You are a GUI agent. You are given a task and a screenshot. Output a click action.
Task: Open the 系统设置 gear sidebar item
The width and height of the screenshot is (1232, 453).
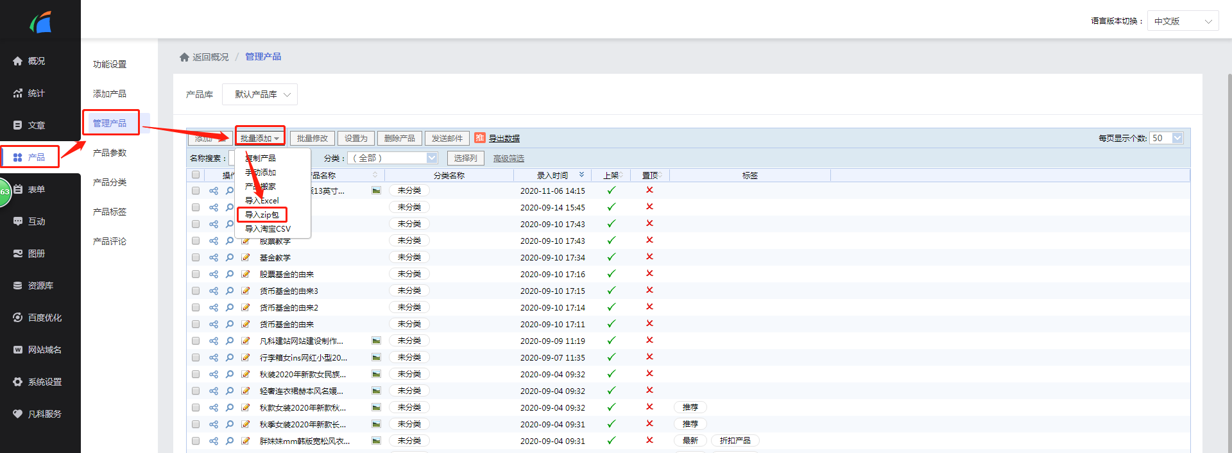tap(37, 382)
